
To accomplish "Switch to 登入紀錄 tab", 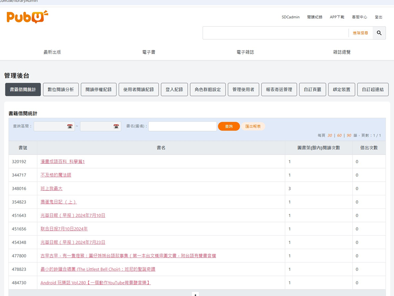I will point(174,89).
